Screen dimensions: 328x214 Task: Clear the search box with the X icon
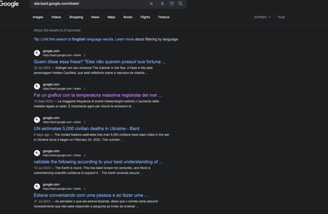151,3
